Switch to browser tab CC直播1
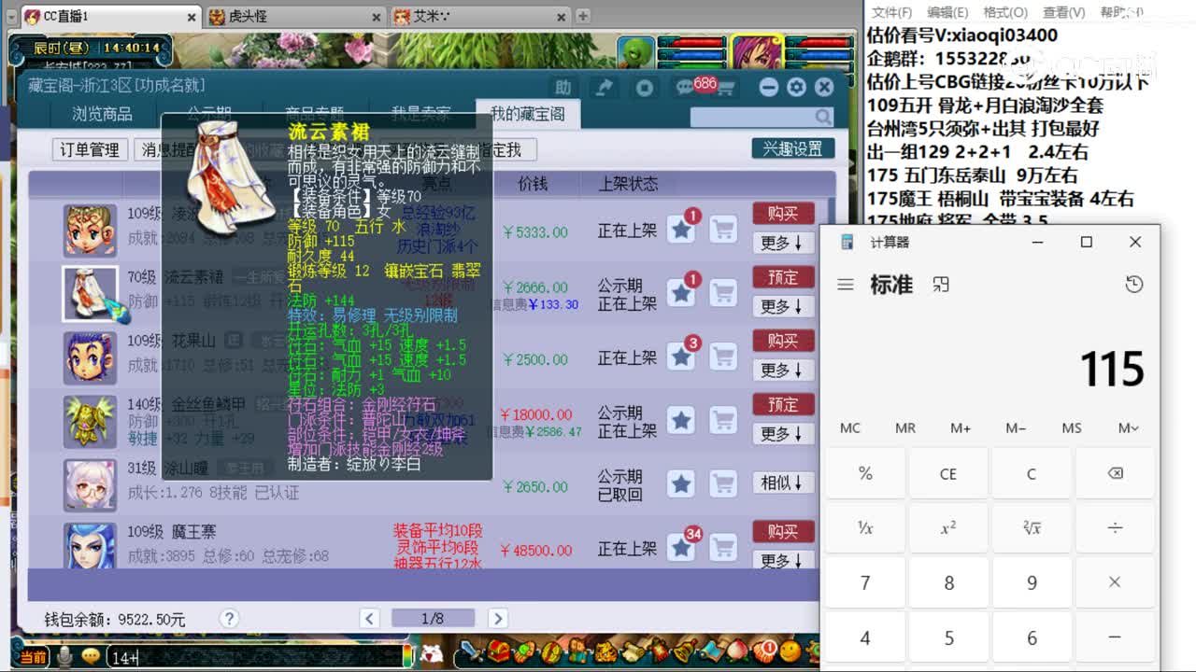This screenshot has height=672, width=1196. 108,17
